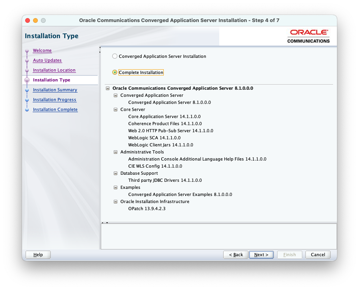The image size is (359, 290).
Task: Open the Installation Location step
Action: click(x=54, y=70)
